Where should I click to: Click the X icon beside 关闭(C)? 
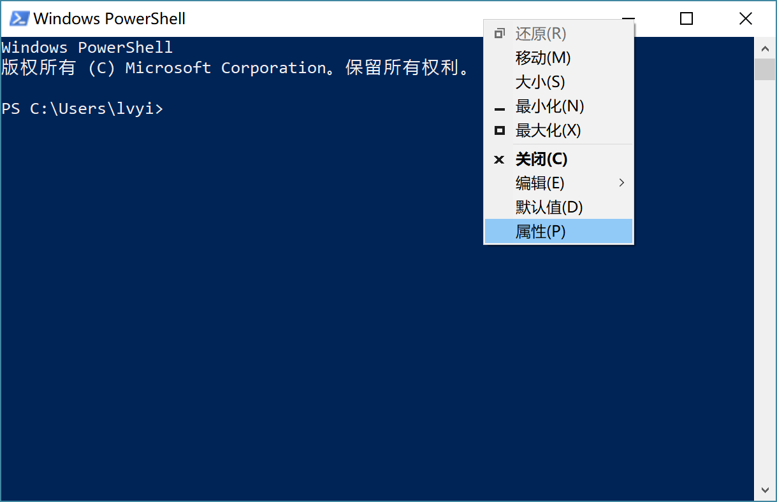[x=500, y=160]
